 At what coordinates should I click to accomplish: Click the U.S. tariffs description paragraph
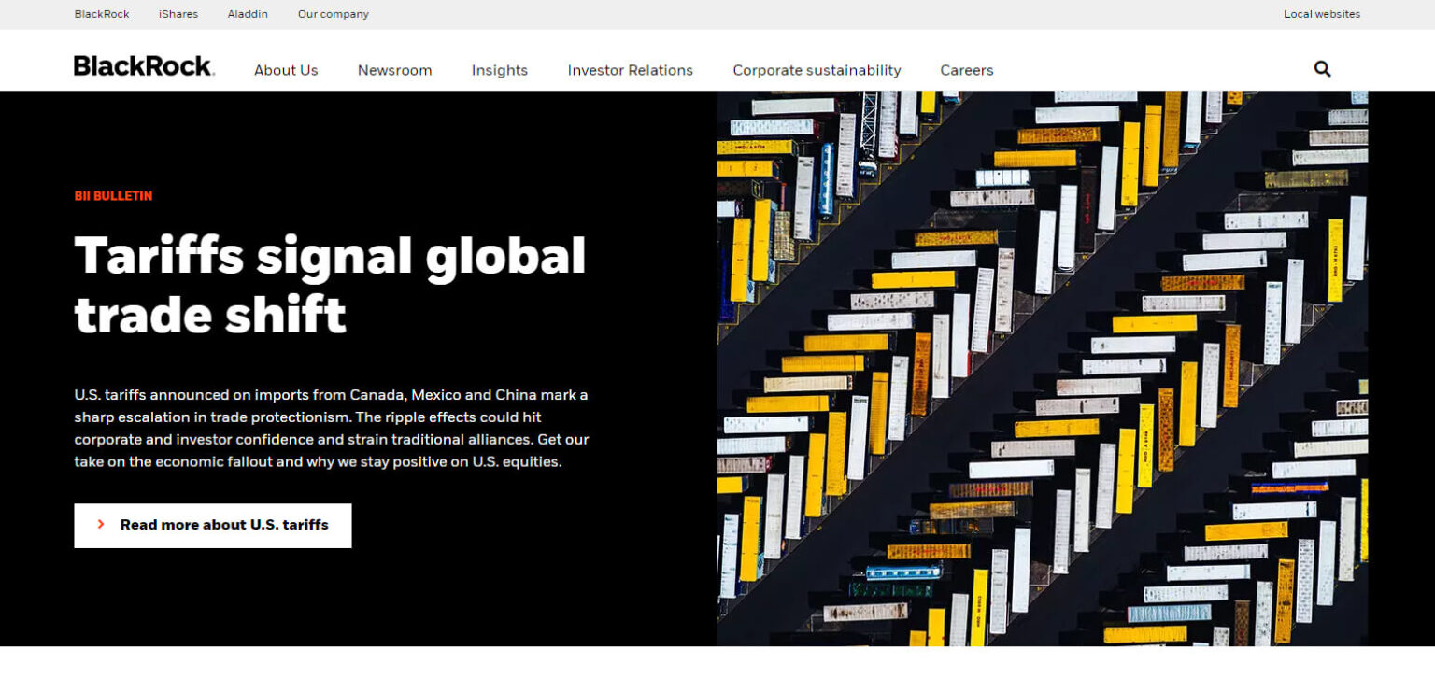click(332, 428)
